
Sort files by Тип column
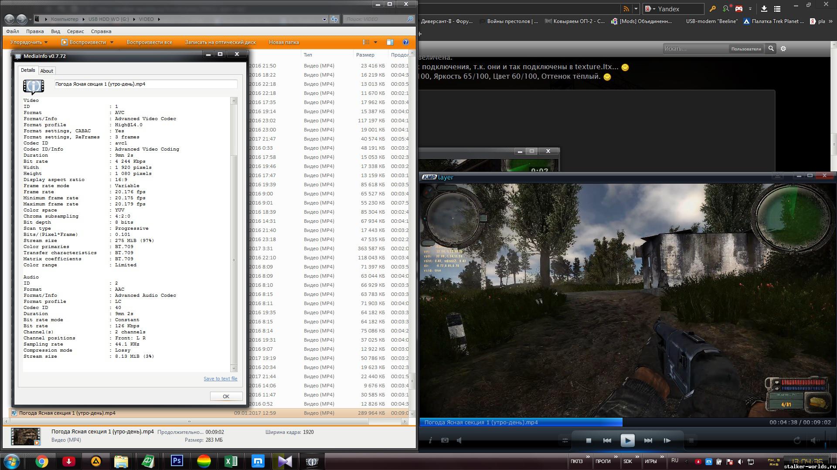point(308,55)
